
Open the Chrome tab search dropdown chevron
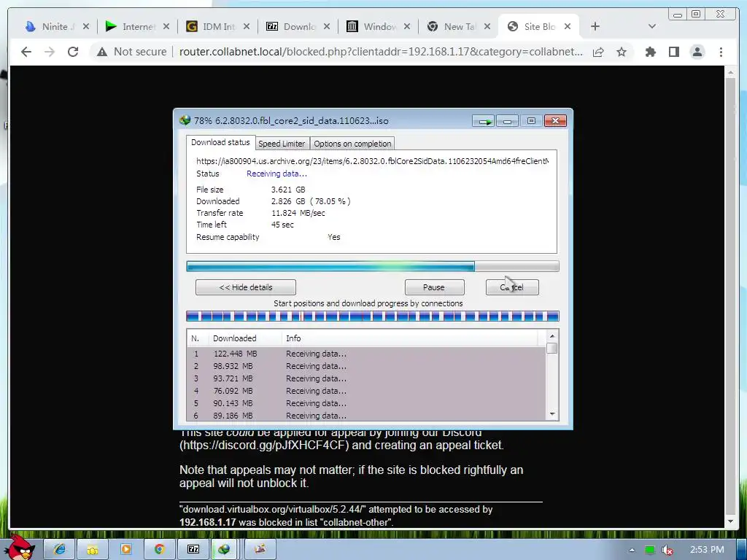click(652, 27)
